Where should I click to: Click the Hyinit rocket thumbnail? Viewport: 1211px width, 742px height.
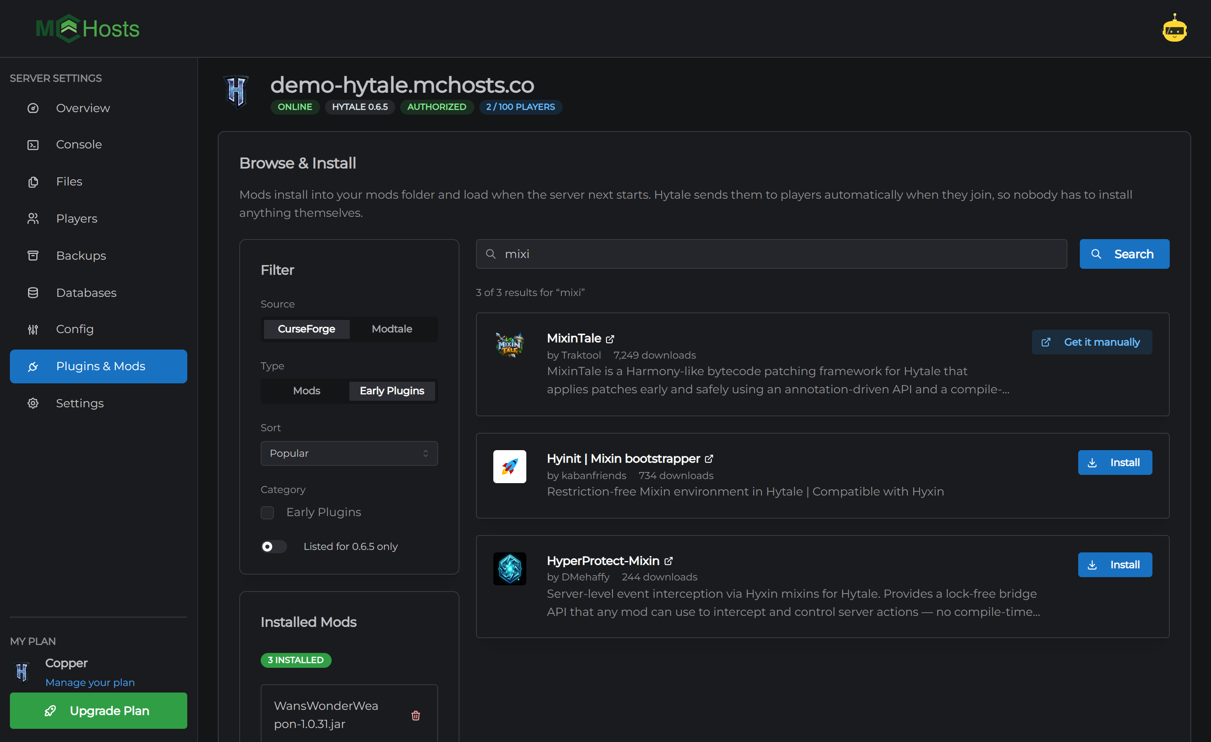tap(510, 467)
